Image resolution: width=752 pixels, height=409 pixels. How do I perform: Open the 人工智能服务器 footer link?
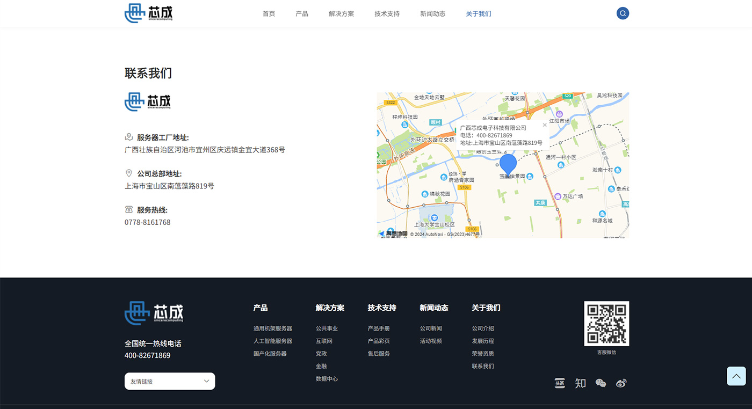tap(272, 340)
